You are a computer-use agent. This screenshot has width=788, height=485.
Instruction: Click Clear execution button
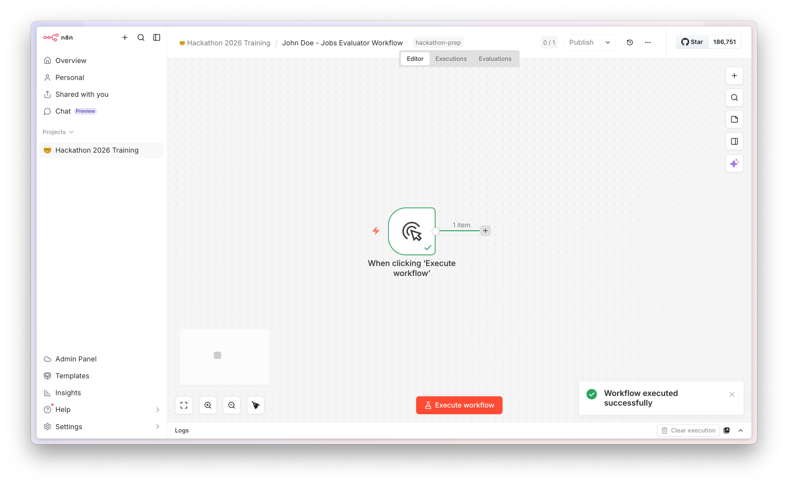click(x=688, y=430)
